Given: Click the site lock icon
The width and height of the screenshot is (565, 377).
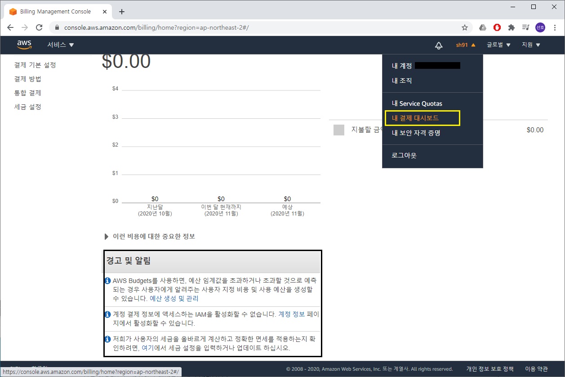Looking at the screenshot, I should (57, 27).
